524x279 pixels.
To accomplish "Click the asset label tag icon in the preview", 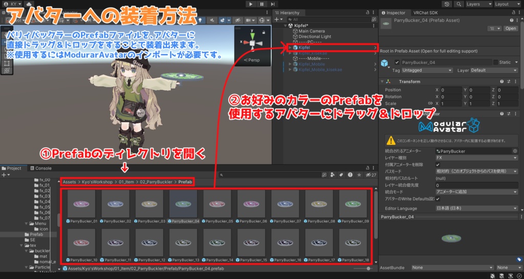I will point(519,259).
